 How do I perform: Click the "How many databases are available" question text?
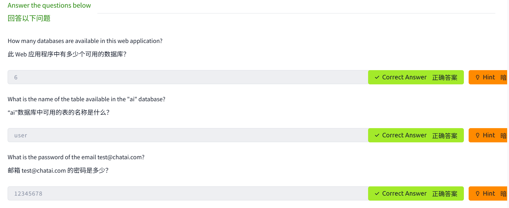point(85,41)
